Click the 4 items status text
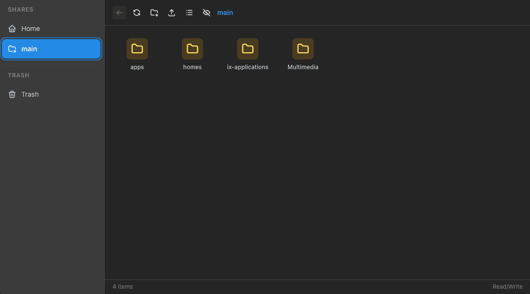The height and width of the screenshot is (294, 530). [x=123, y=287]
